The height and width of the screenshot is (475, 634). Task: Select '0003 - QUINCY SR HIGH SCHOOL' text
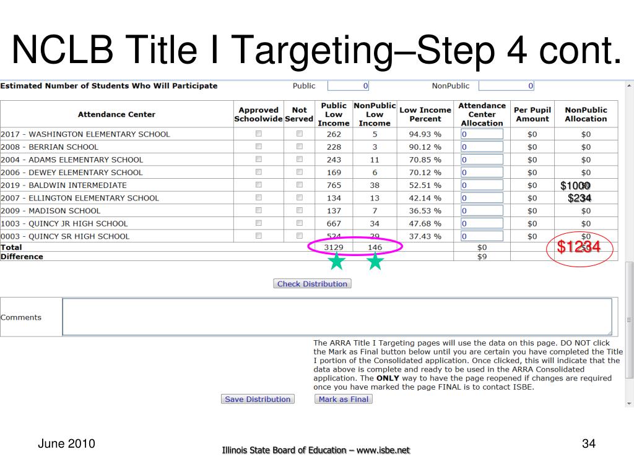point(65,236)
